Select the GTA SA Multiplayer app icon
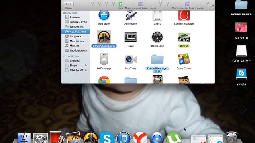This screenshot has height=143, width=255. 104,37
